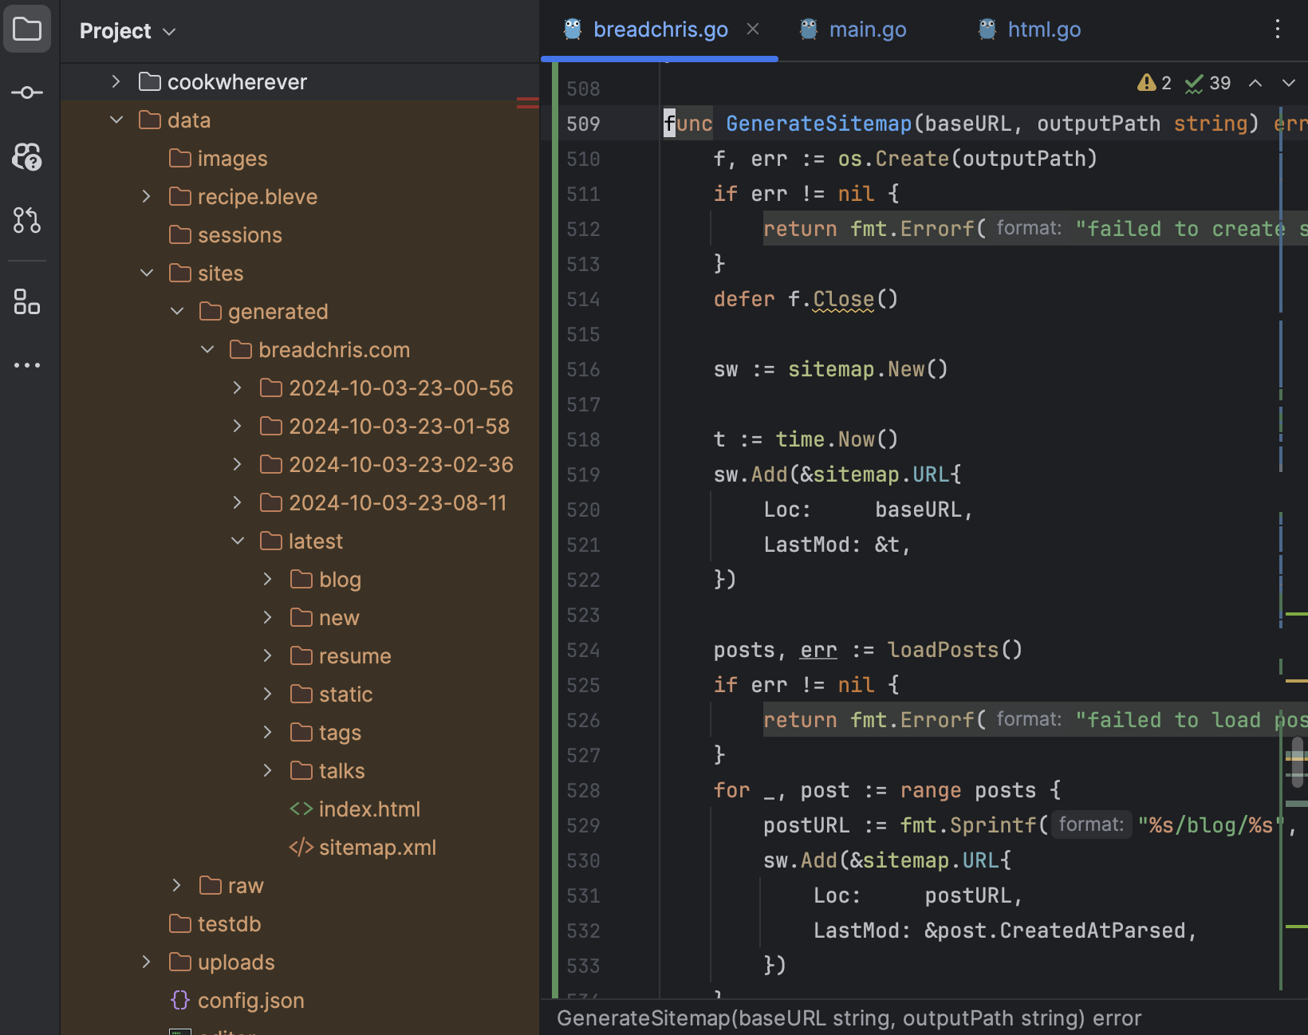Expand the uploads folder
The width and height of the screenshot is (1308, 1035).
point(147,962)
